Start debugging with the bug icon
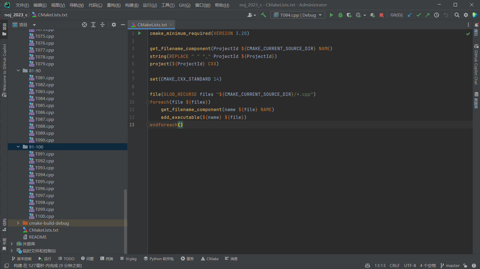The image size is (480, 269). (340, 15)
